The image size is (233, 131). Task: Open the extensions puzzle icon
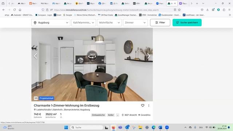tap(224, 10)
